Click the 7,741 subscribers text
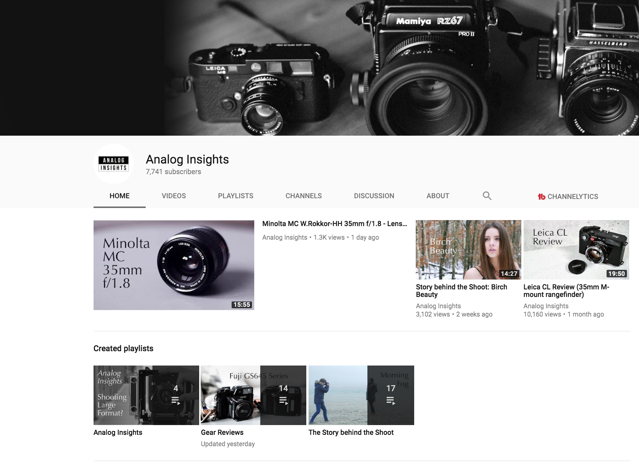The width and height of the screenshot is (639, 462). point(174,171)
